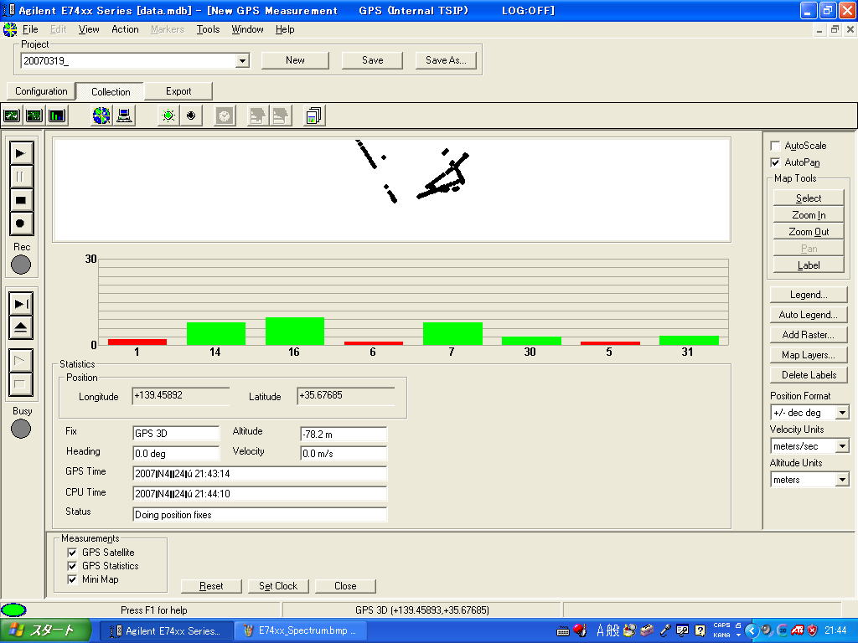Open E74xx_Spectrum.bmp from the taskbar

299,631
